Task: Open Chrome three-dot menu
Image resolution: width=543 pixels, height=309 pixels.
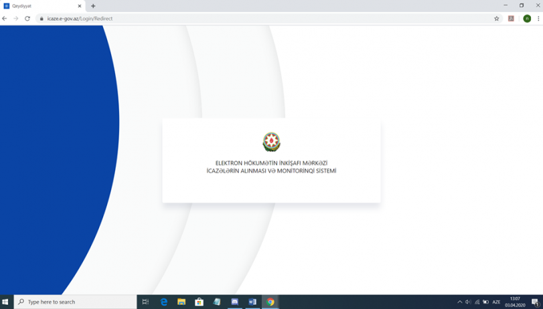Action: pyautogui.click(x=538, y=19)
